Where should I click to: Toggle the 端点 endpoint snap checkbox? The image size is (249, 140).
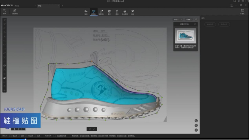(19, 136)
